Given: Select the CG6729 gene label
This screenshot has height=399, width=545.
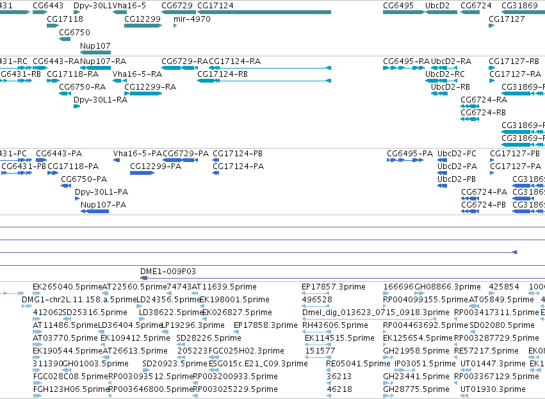Looking at the screenshot, I should point(177,6).
